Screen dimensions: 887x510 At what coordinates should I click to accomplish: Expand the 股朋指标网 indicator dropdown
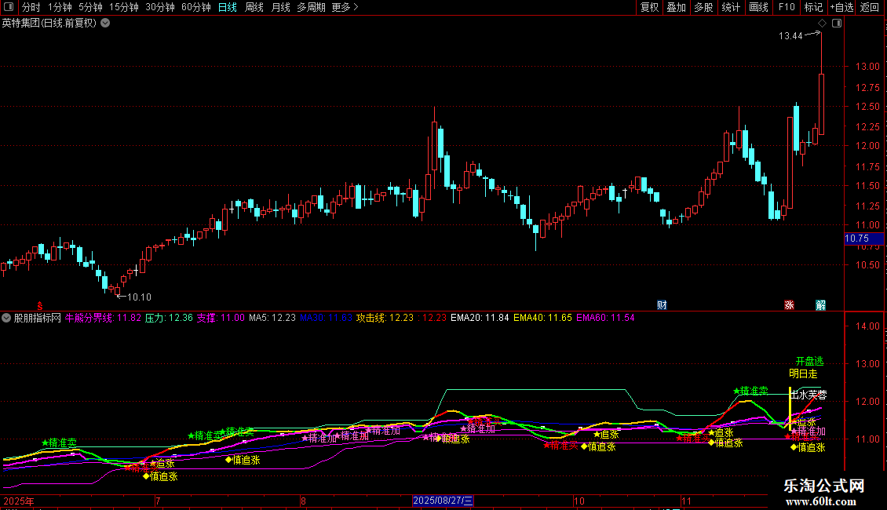click(7, 318)
